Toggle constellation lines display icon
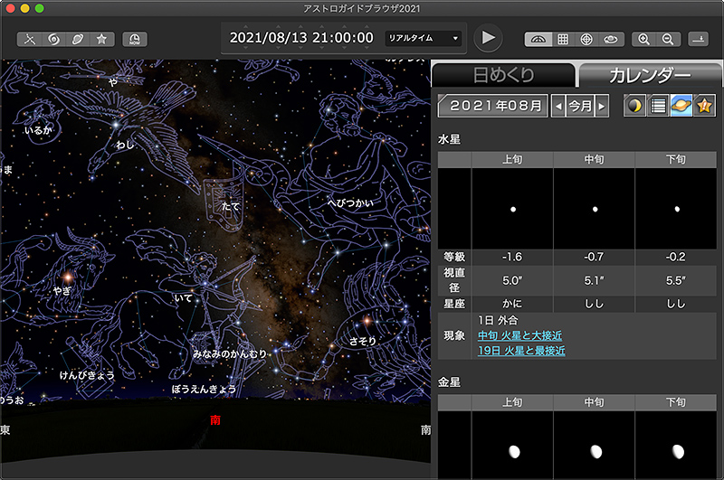 click(30, 39)
